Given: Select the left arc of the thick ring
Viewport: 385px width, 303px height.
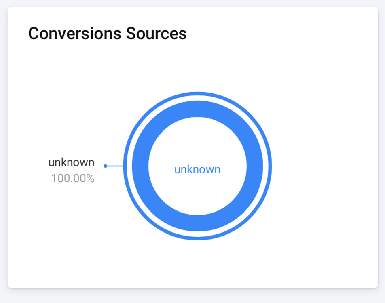Looking at the screenshot, I should pyautogui.click(x=140, y=166).
